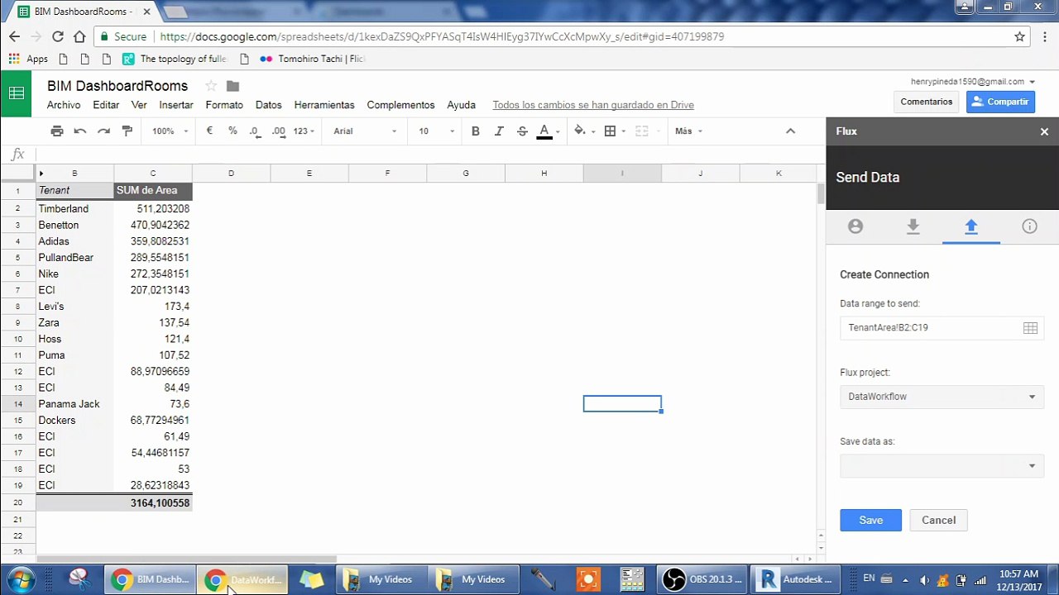Open the Datos menu
1059x595 pixels.
269,105
